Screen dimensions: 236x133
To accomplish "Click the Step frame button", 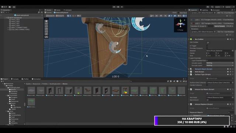I will (x=122, y=7).
